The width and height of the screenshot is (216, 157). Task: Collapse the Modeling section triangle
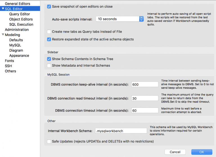(x=3, y=34)
